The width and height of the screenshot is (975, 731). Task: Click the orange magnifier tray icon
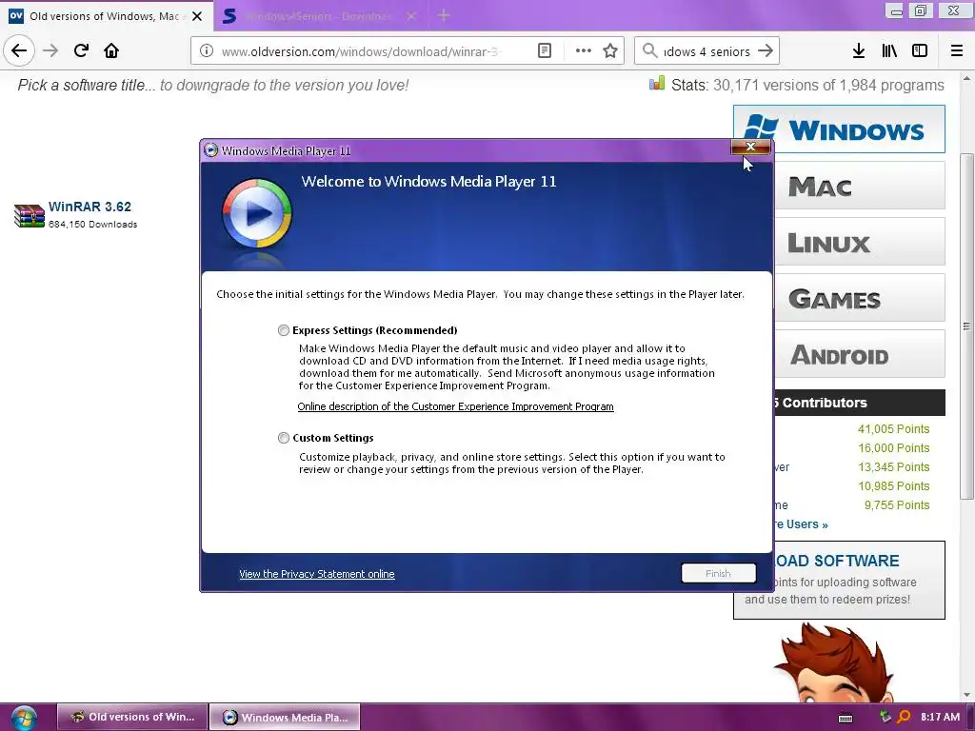905,717
